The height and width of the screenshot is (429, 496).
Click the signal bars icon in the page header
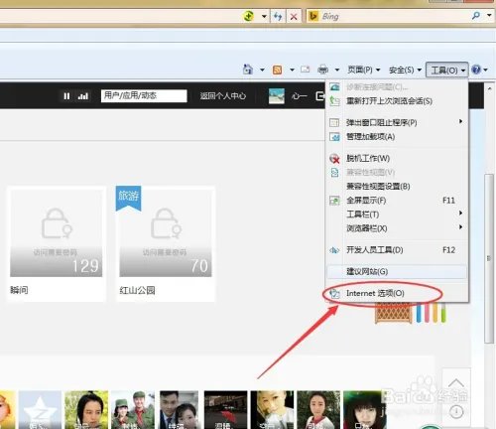82,96
